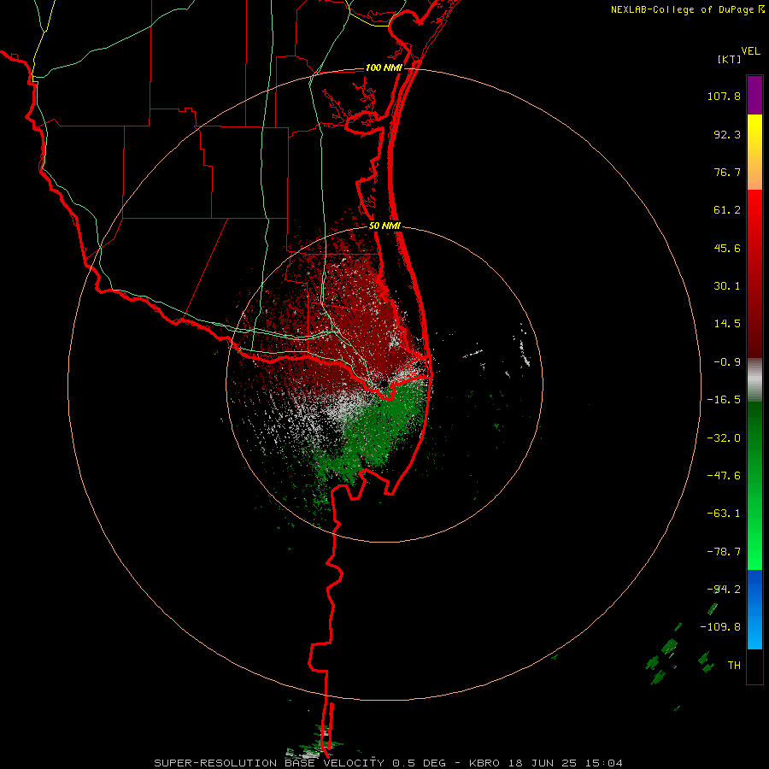
Task: Click the 14.5 legend value
Action: (727, 324)
